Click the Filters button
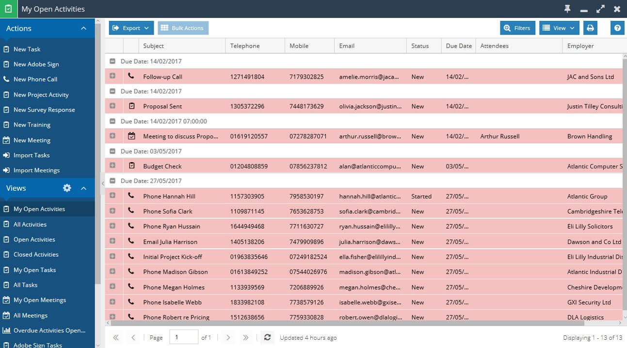 517,28
